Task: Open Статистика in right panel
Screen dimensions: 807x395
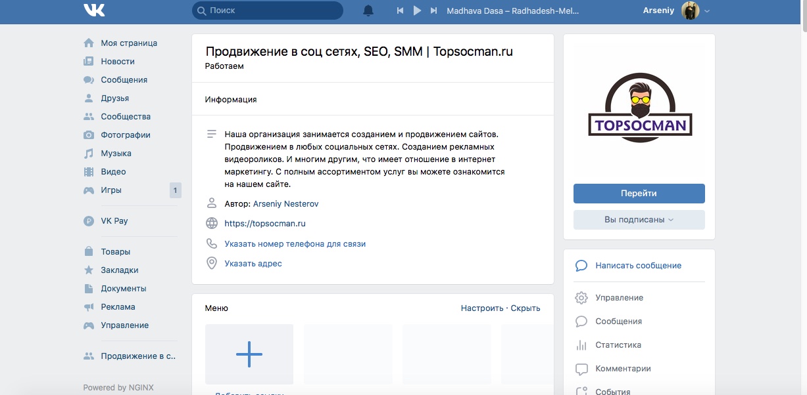Action: (x=618, y=345)
